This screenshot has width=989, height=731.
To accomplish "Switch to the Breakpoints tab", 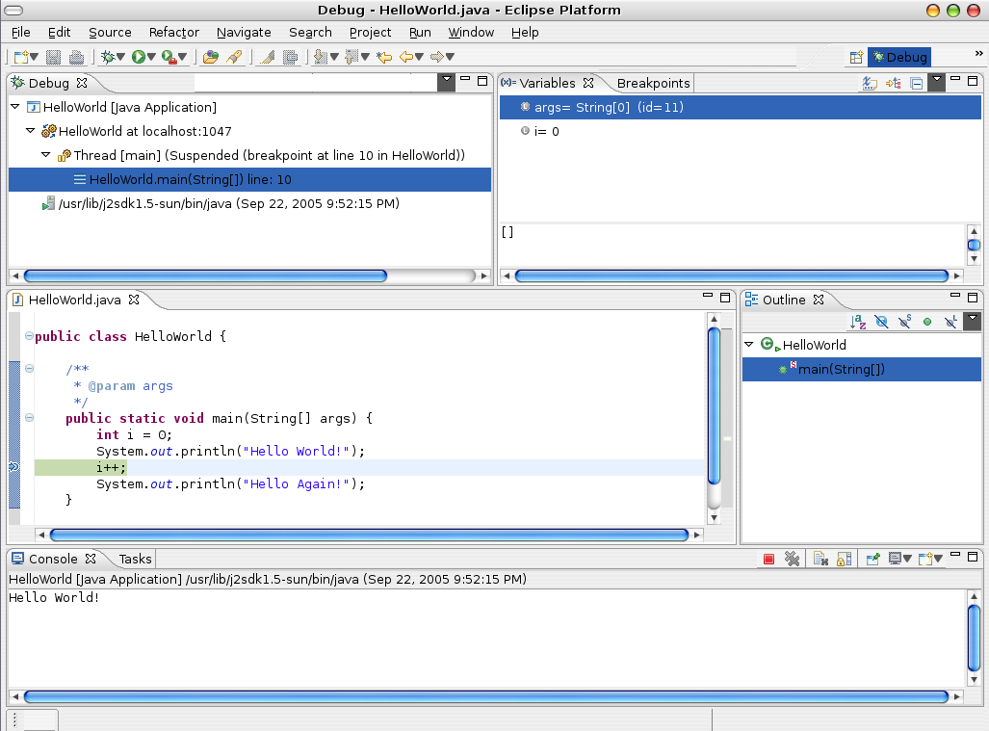I will (654, 83).
